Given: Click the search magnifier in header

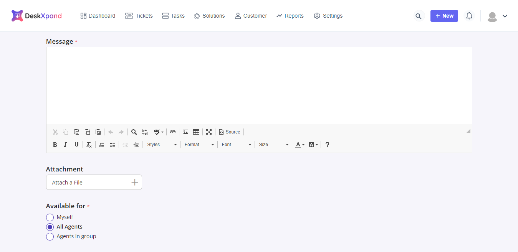Looking at the screenshot, I should pyautogui.click(x=419, y=16).
